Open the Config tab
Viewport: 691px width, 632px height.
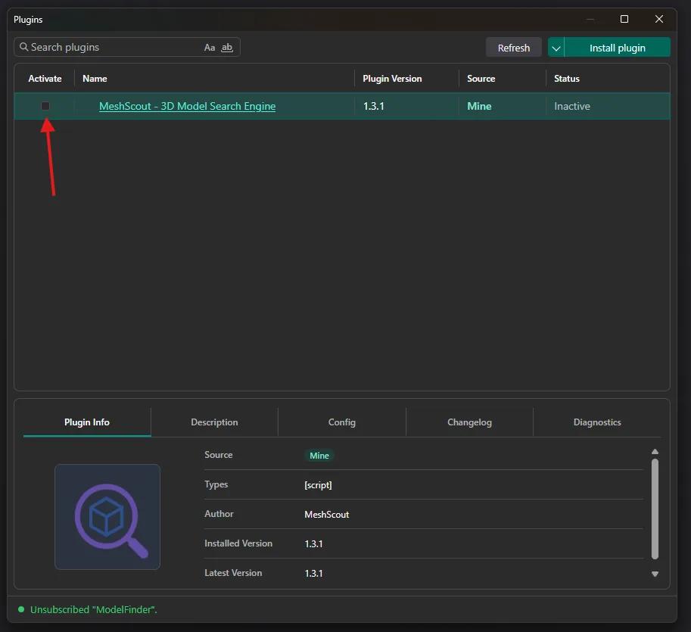341,422
